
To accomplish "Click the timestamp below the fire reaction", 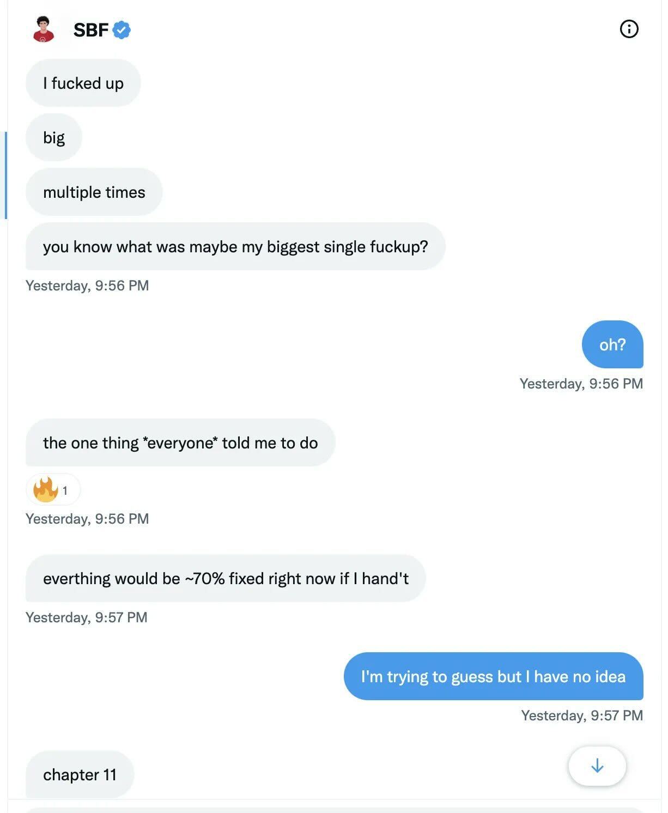I will coord(87,519).
